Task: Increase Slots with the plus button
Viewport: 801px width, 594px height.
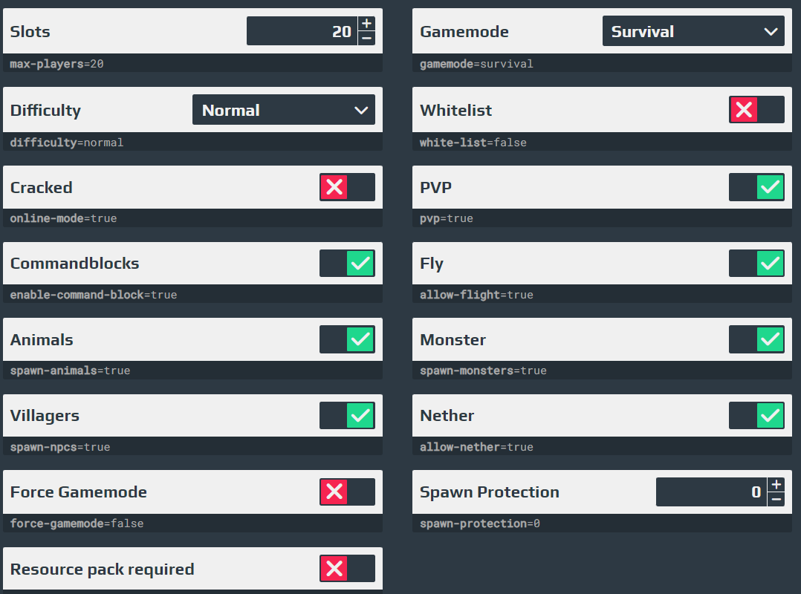Action: [x=366, y=24]
